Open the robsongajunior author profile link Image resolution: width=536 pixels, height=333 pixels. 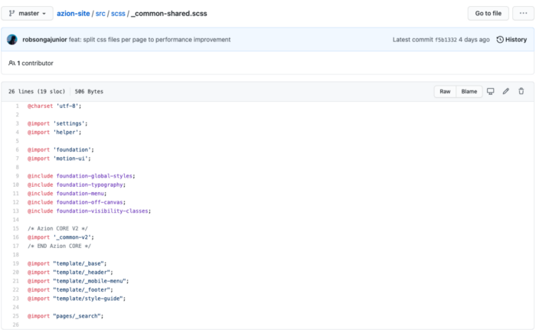(44, 40)
